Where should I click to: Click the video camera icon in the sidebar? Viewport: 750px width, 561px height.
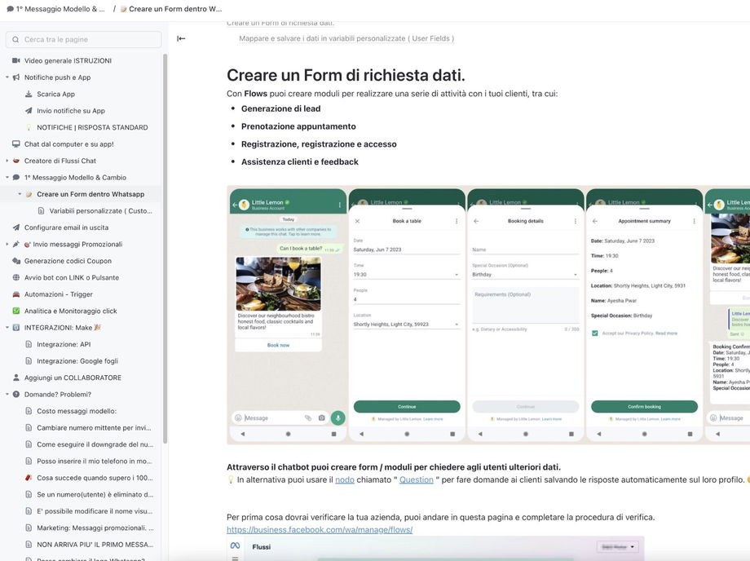16,60
